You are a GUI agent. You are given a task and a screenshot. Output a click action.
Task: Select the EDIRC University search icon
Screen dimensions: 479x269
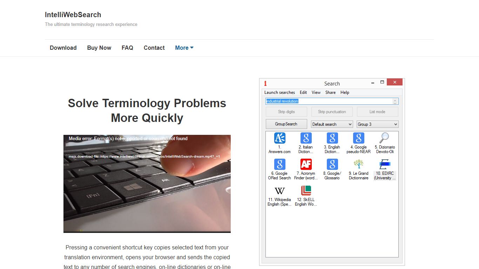tap(385, 164)
